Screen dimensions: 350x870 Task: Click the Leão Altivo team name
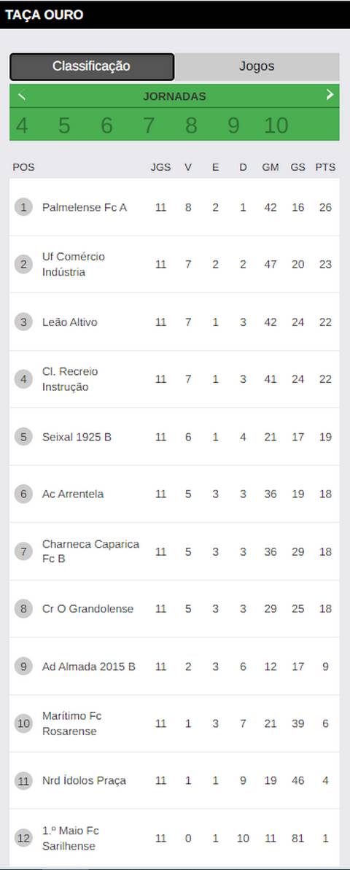[x=70, y=322]
